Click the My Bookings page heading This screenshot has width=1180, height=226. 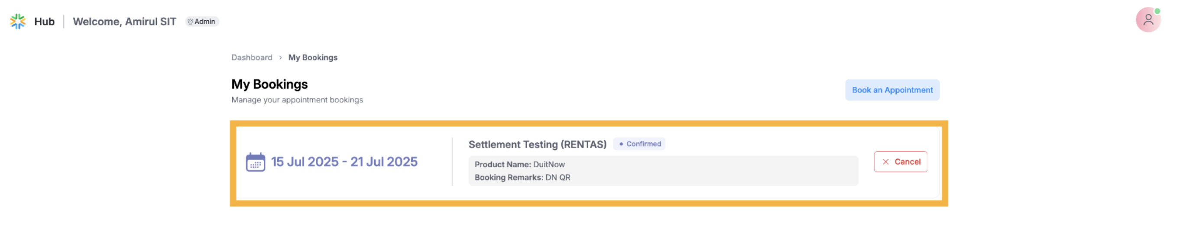269,84
